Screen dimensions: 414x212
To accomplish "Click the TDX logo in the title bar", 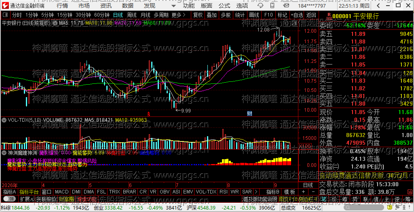I will click(6, 6).
